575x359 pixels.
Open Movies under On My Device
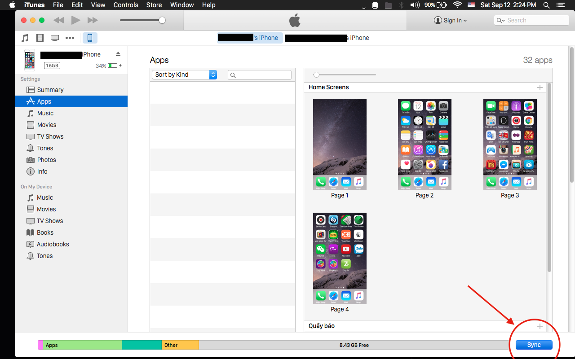point(71,209)
